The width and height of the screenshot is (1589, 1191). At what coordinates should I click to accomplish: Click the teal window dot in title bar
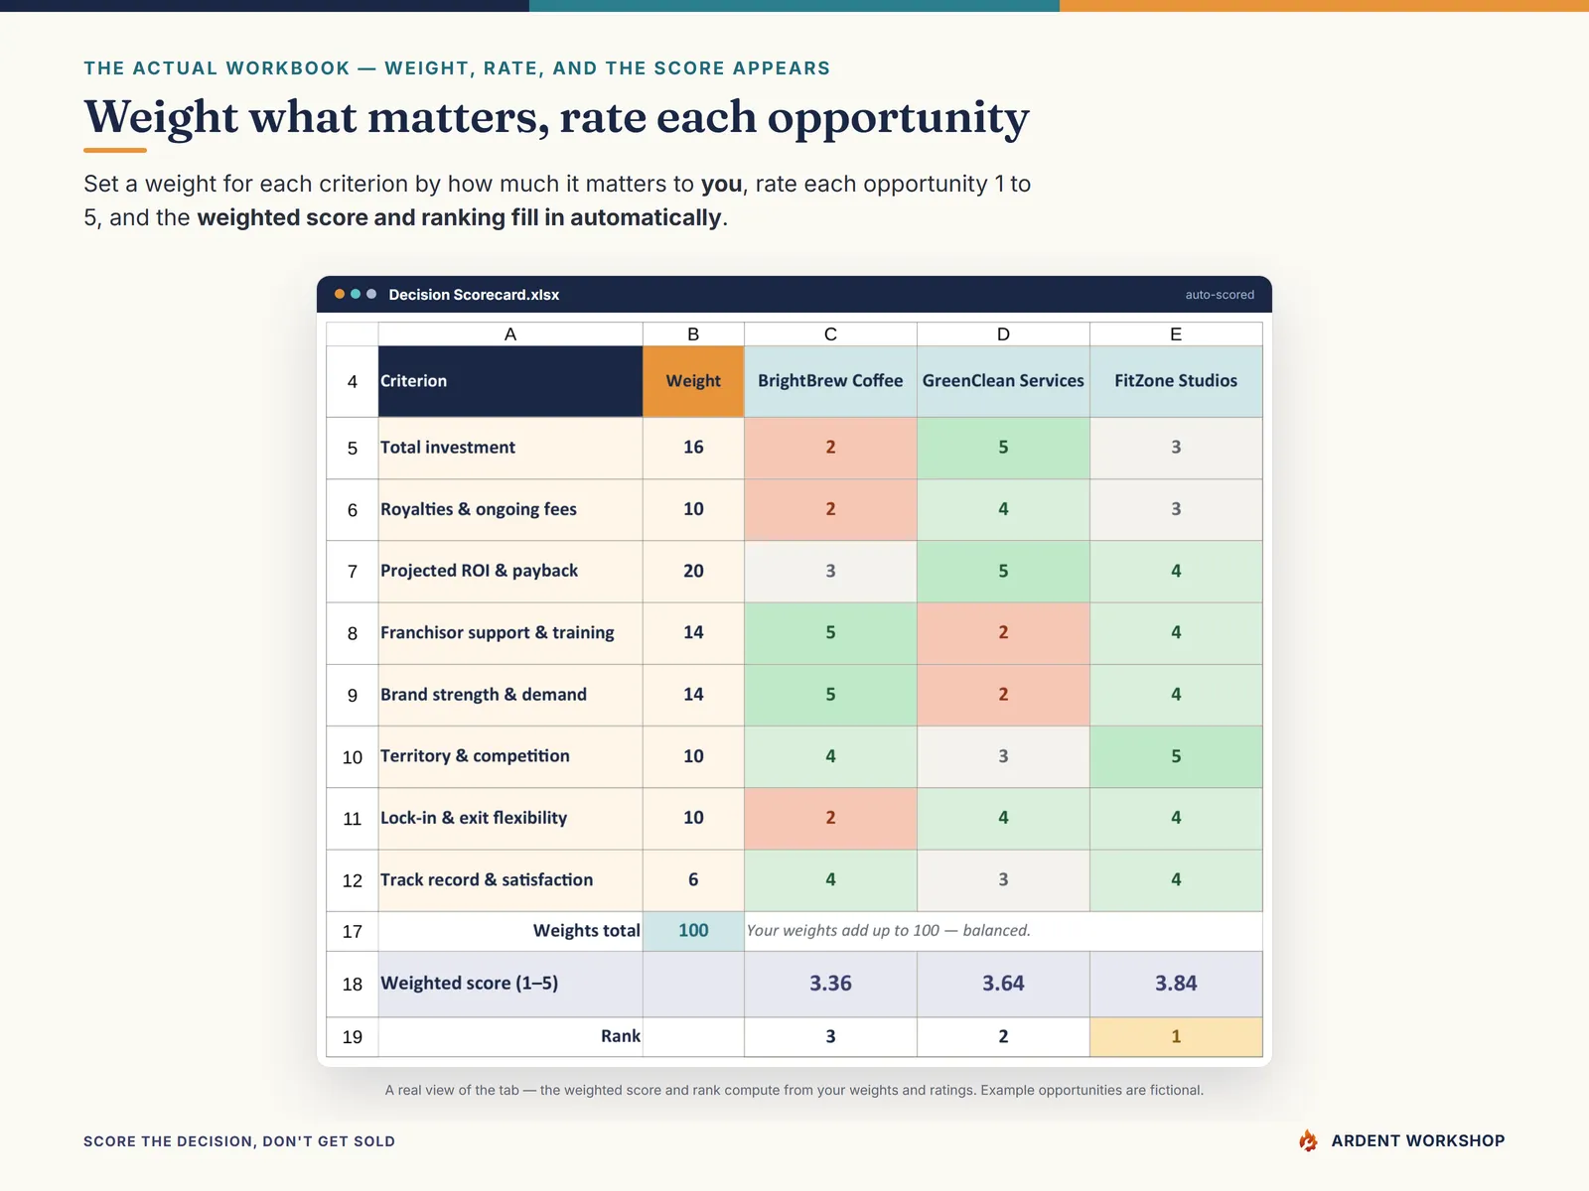coord(356,294)
